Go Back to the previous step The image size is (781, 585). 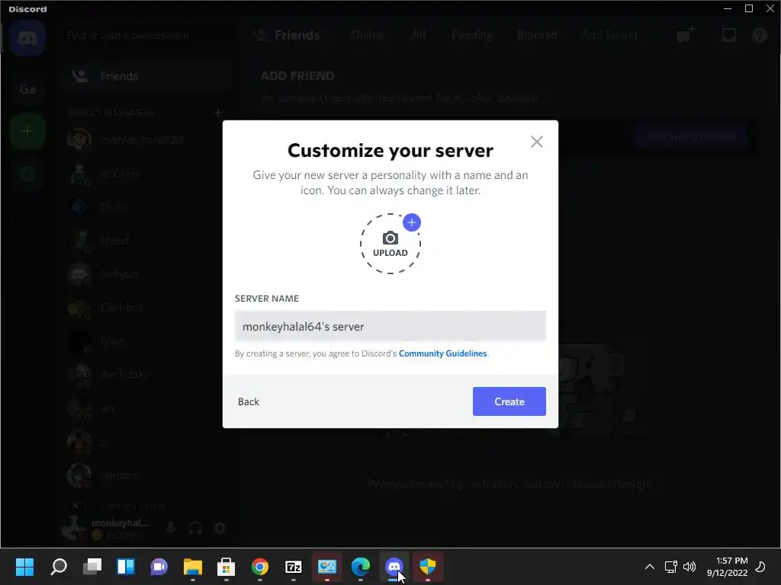tap(248, 401)
